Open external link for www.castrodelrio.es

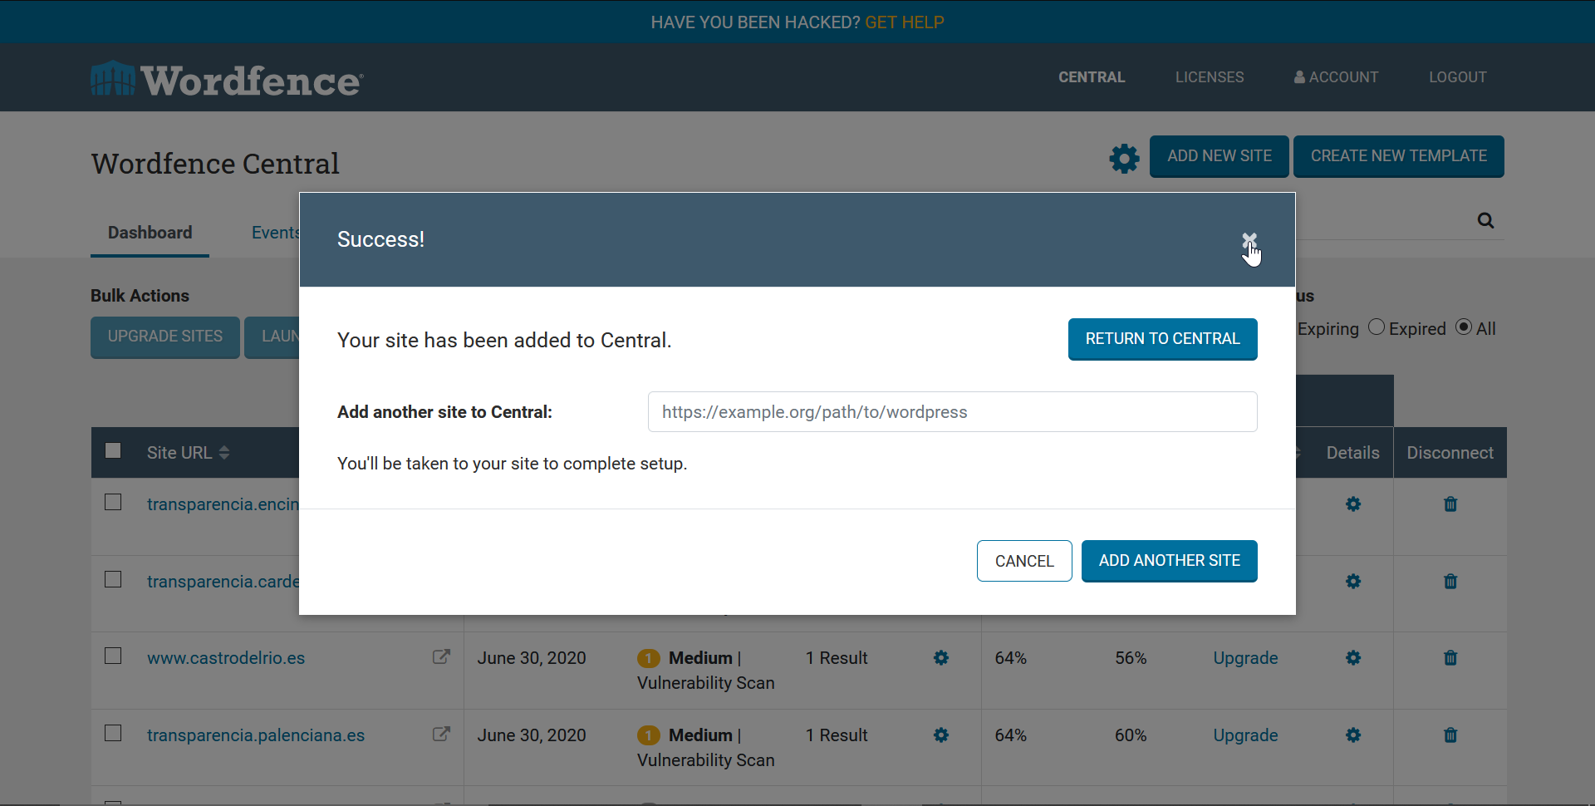click(x=441, y=657)
